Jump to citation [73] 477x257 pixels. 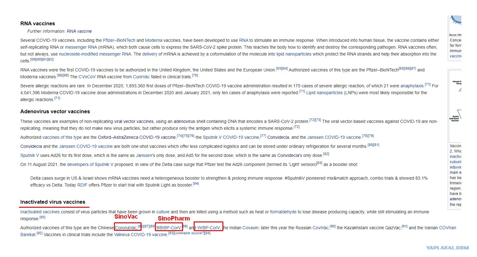coord(318,120)
